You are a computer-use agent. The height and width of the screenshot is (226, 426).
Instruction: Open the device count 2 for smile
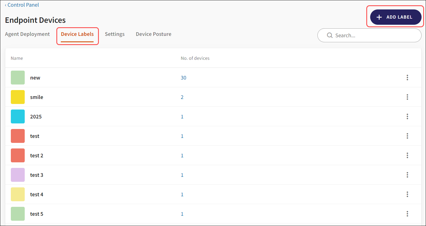182,97
